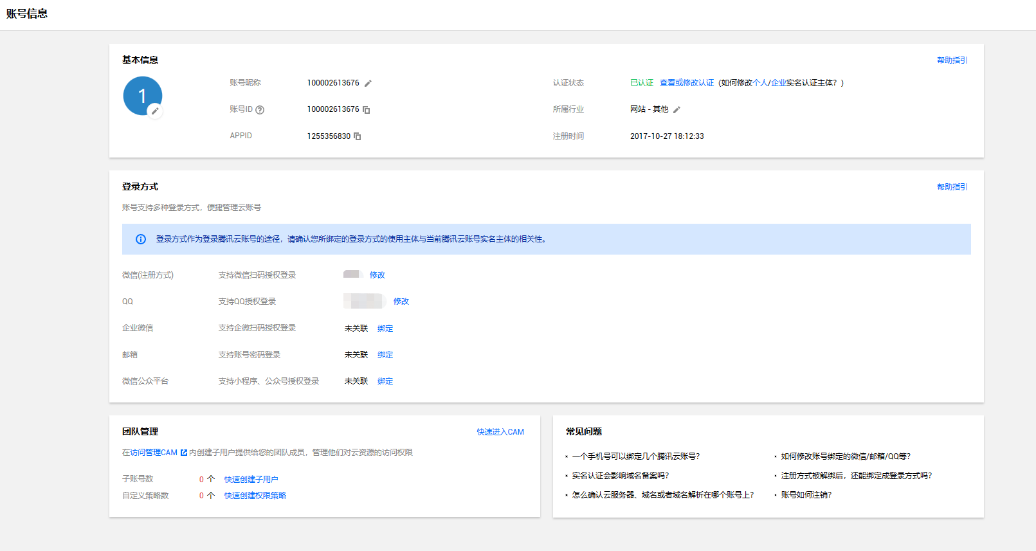Image resolution: width=1036 pixels, height=551 pixels.
Task: Click 快速创建子用户 link
Action: pyautogui.click(x=251, y=480)
